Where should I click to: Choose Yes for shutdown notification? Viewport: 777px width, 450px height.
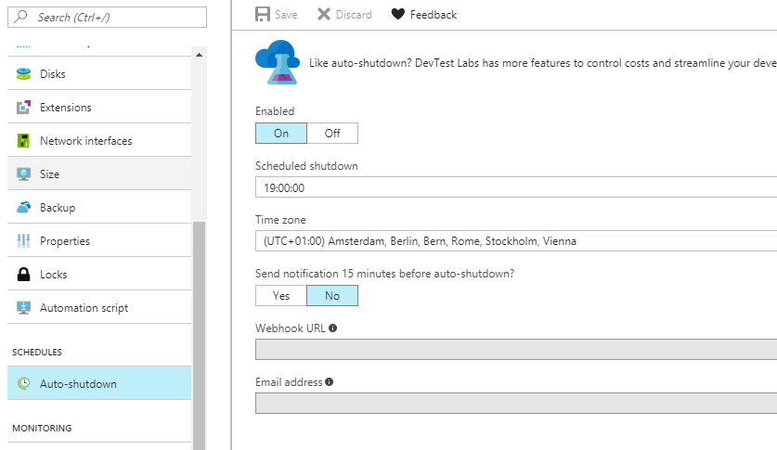pyautogui.click(x=281, y=296)
